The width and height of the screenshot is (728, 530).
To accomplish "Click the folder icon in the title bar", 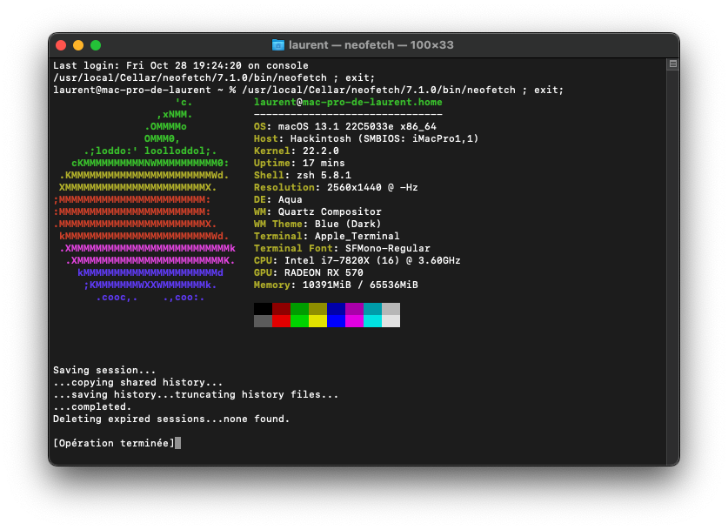I will (x=277, y=45).
